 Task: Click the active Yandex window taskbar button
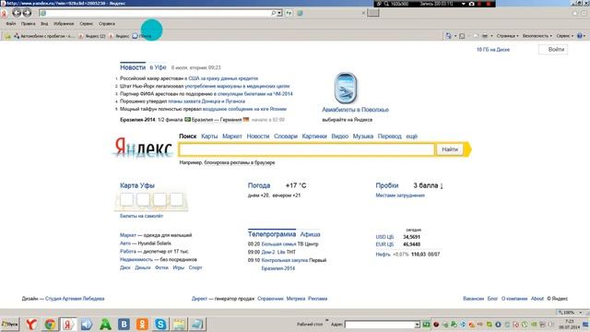click(68, 324)
